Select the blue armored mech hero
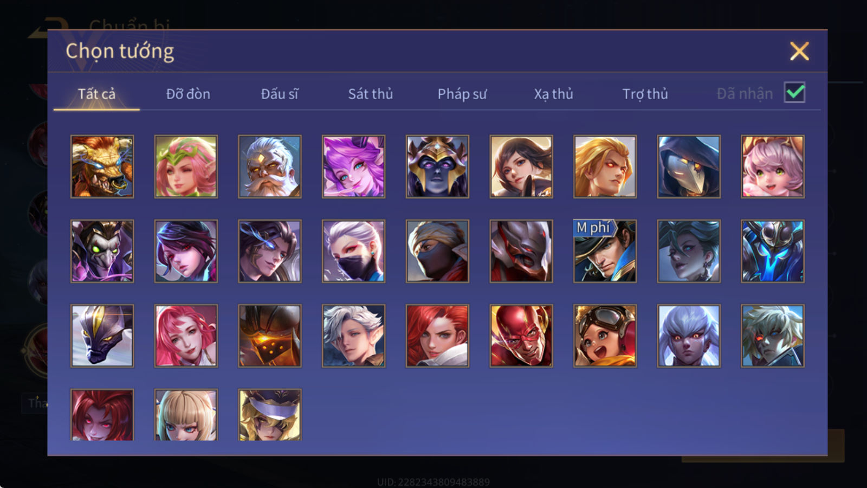 click(x=772, y=251)
